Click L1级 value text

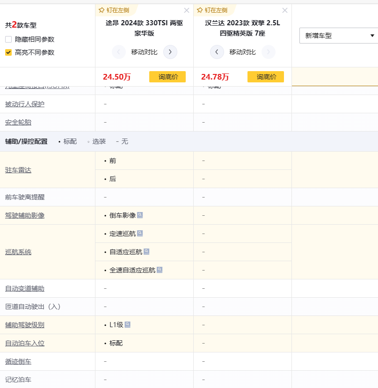click(116, 325)
